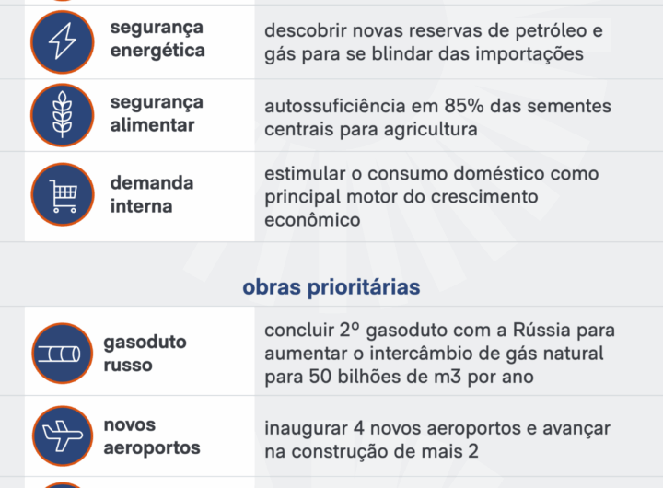
Task: Click the partially visible icon at top edge
Action: (x=63, y=2)
